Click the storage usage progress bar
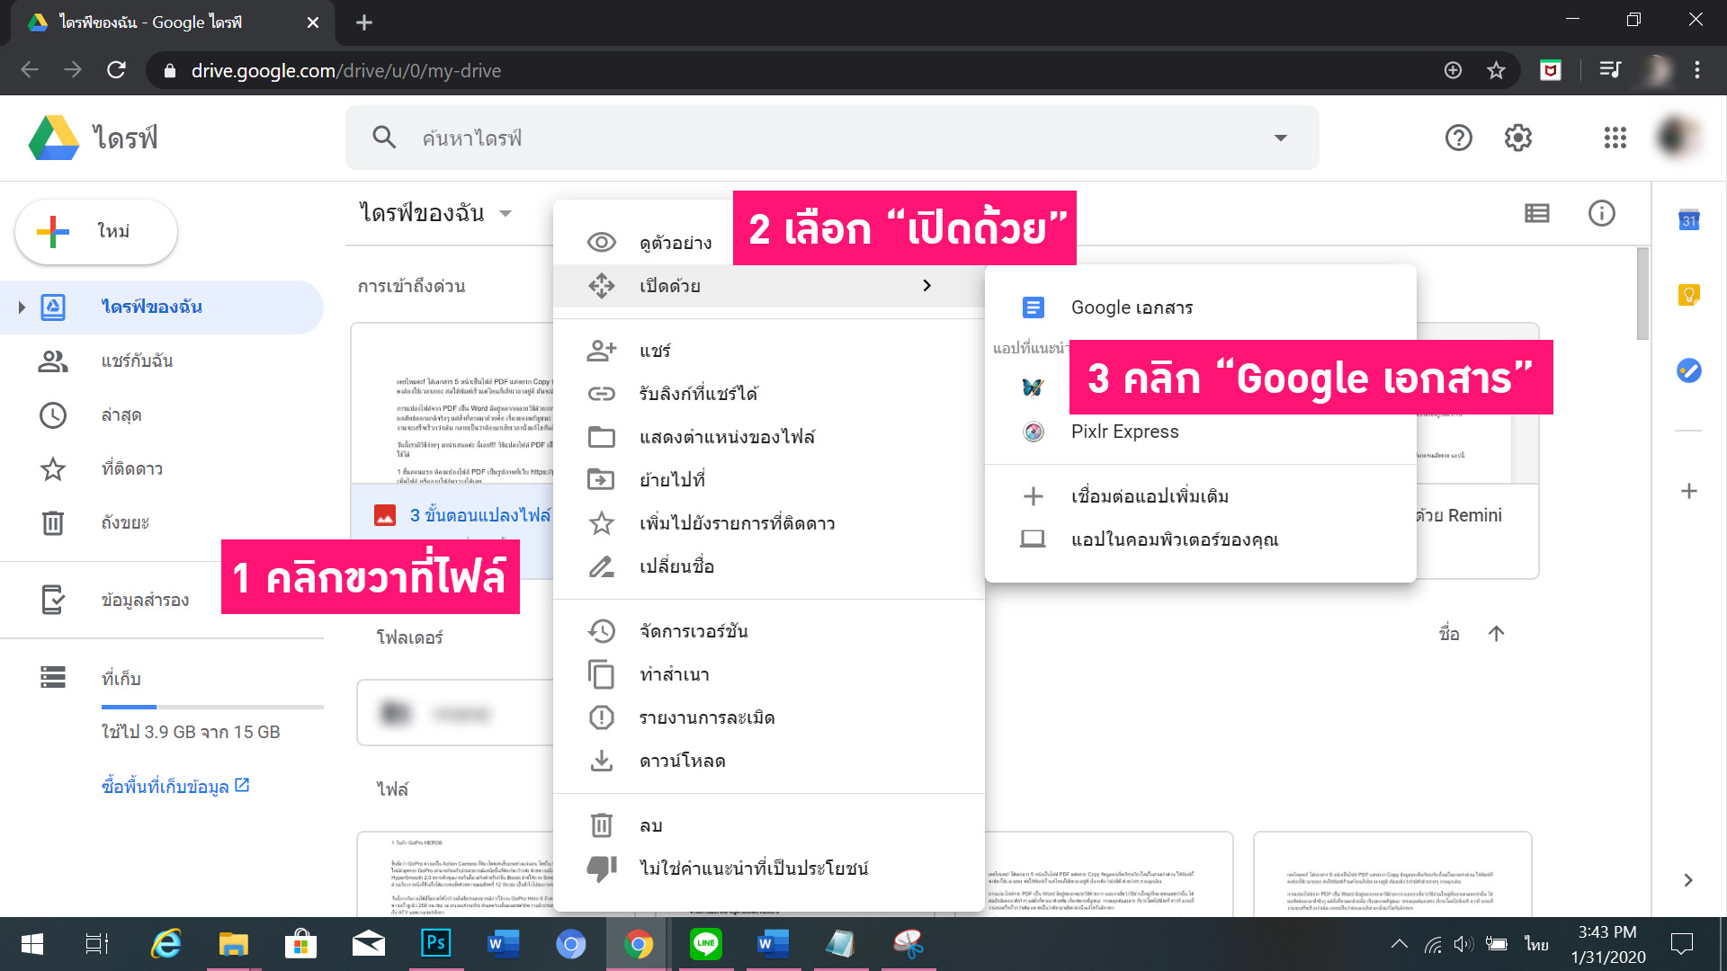Image resolution: width=1727 pixels, height=971 pixels. coord(212,708)
